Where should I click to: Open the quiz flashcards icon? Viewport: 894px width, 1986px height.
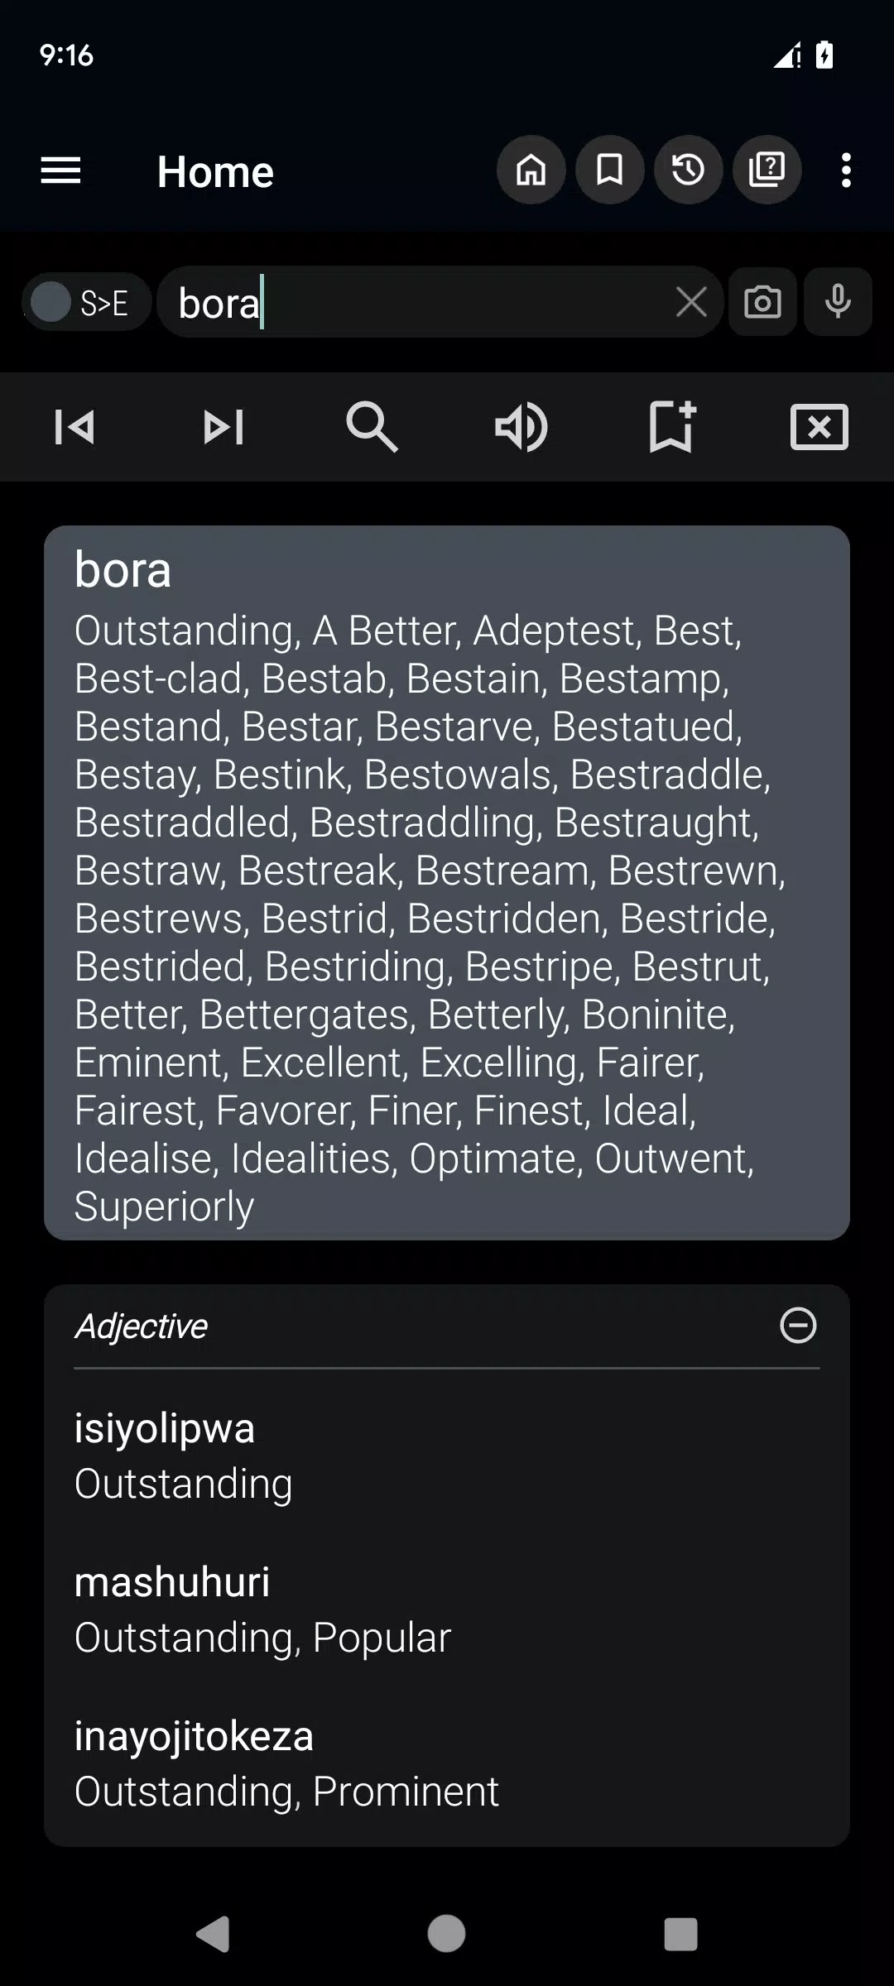[x=767, y=170]
